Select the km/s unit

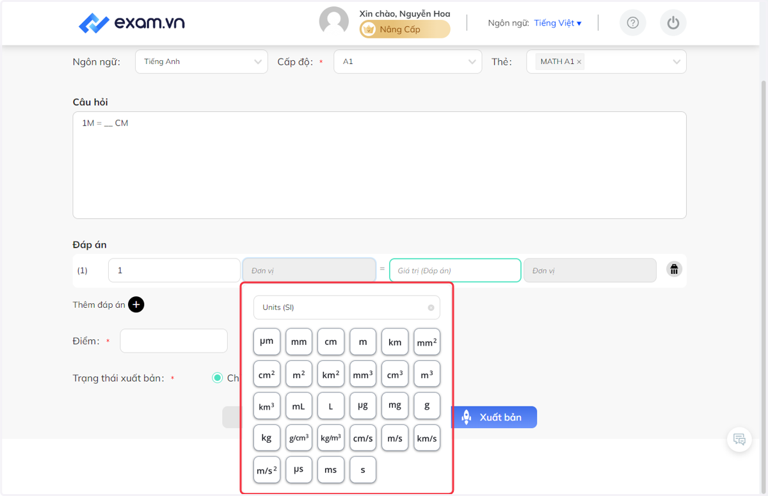click(427, 438)
